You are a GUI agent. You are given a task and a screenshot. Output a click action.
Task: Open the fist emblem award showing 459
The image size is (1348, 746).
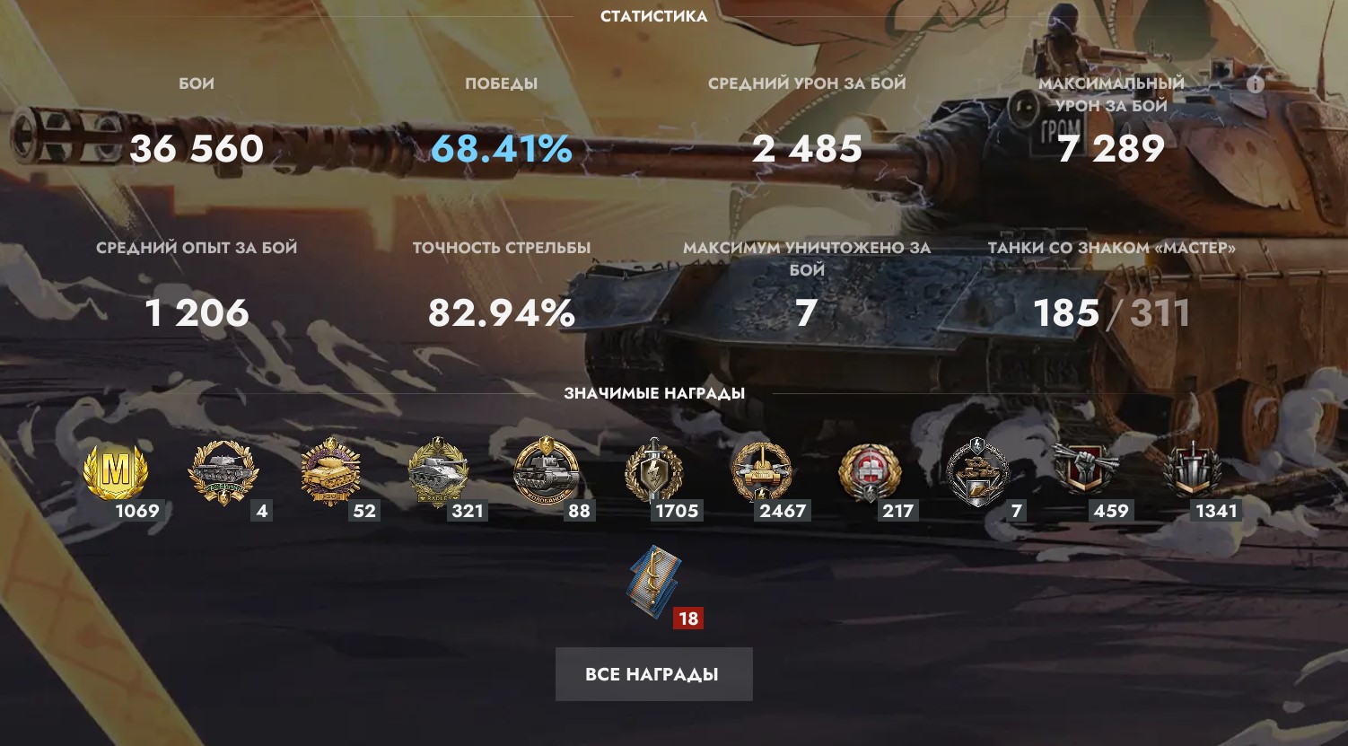[x=1086, y=470]
